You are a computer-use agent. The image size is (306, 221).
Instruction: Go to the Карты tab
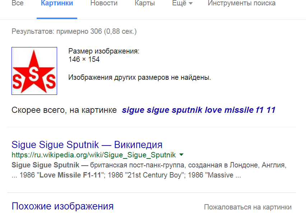(x=145, y=3)
